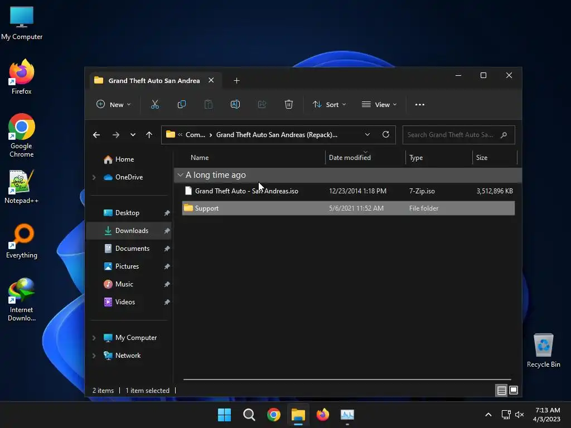Click Grand Theft Auto San Andreas (Repack) breadcrumb
Screen dimensions: 571x428
coord(277,135)
